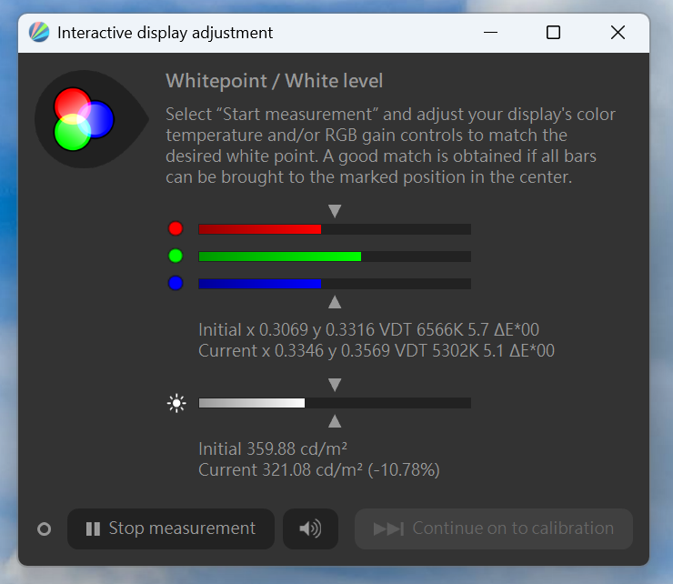This screenshot has height=584, width=673.
Task: Click the up arrow marker below luminance bar
Action: 335,421
